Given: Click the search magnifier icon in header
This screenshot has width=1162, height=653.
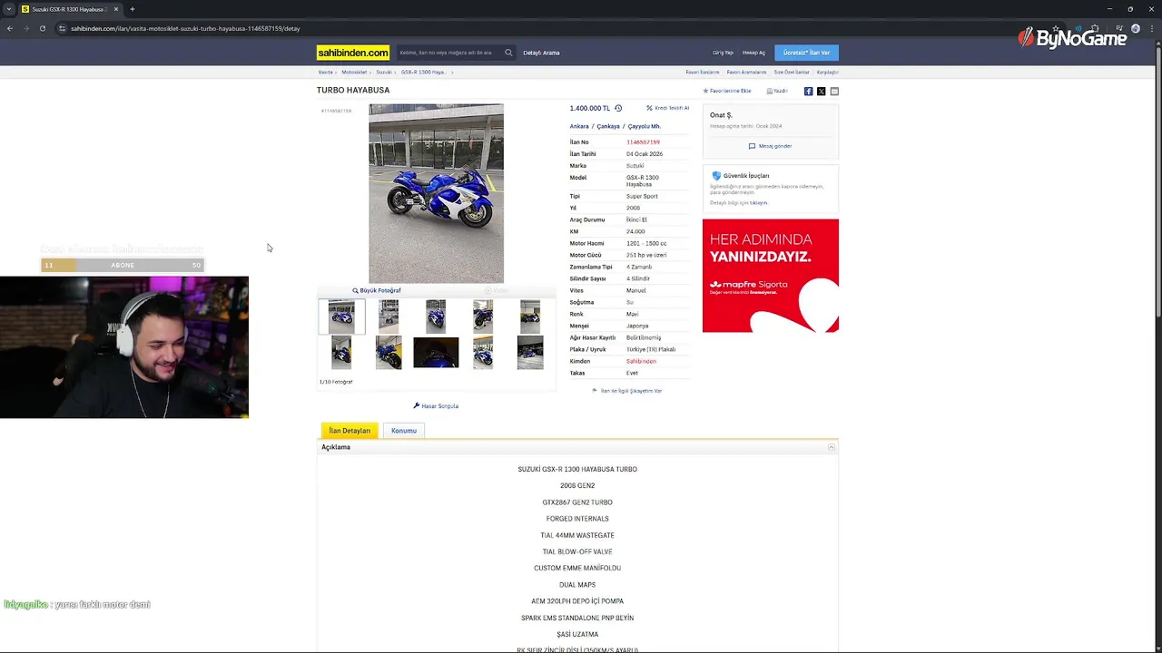Looking at the screenshot, I should 508,53.
